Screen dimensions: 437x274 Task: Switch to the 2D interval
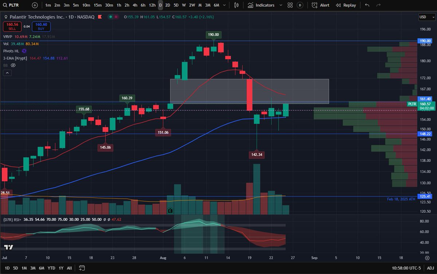(167, 5)
